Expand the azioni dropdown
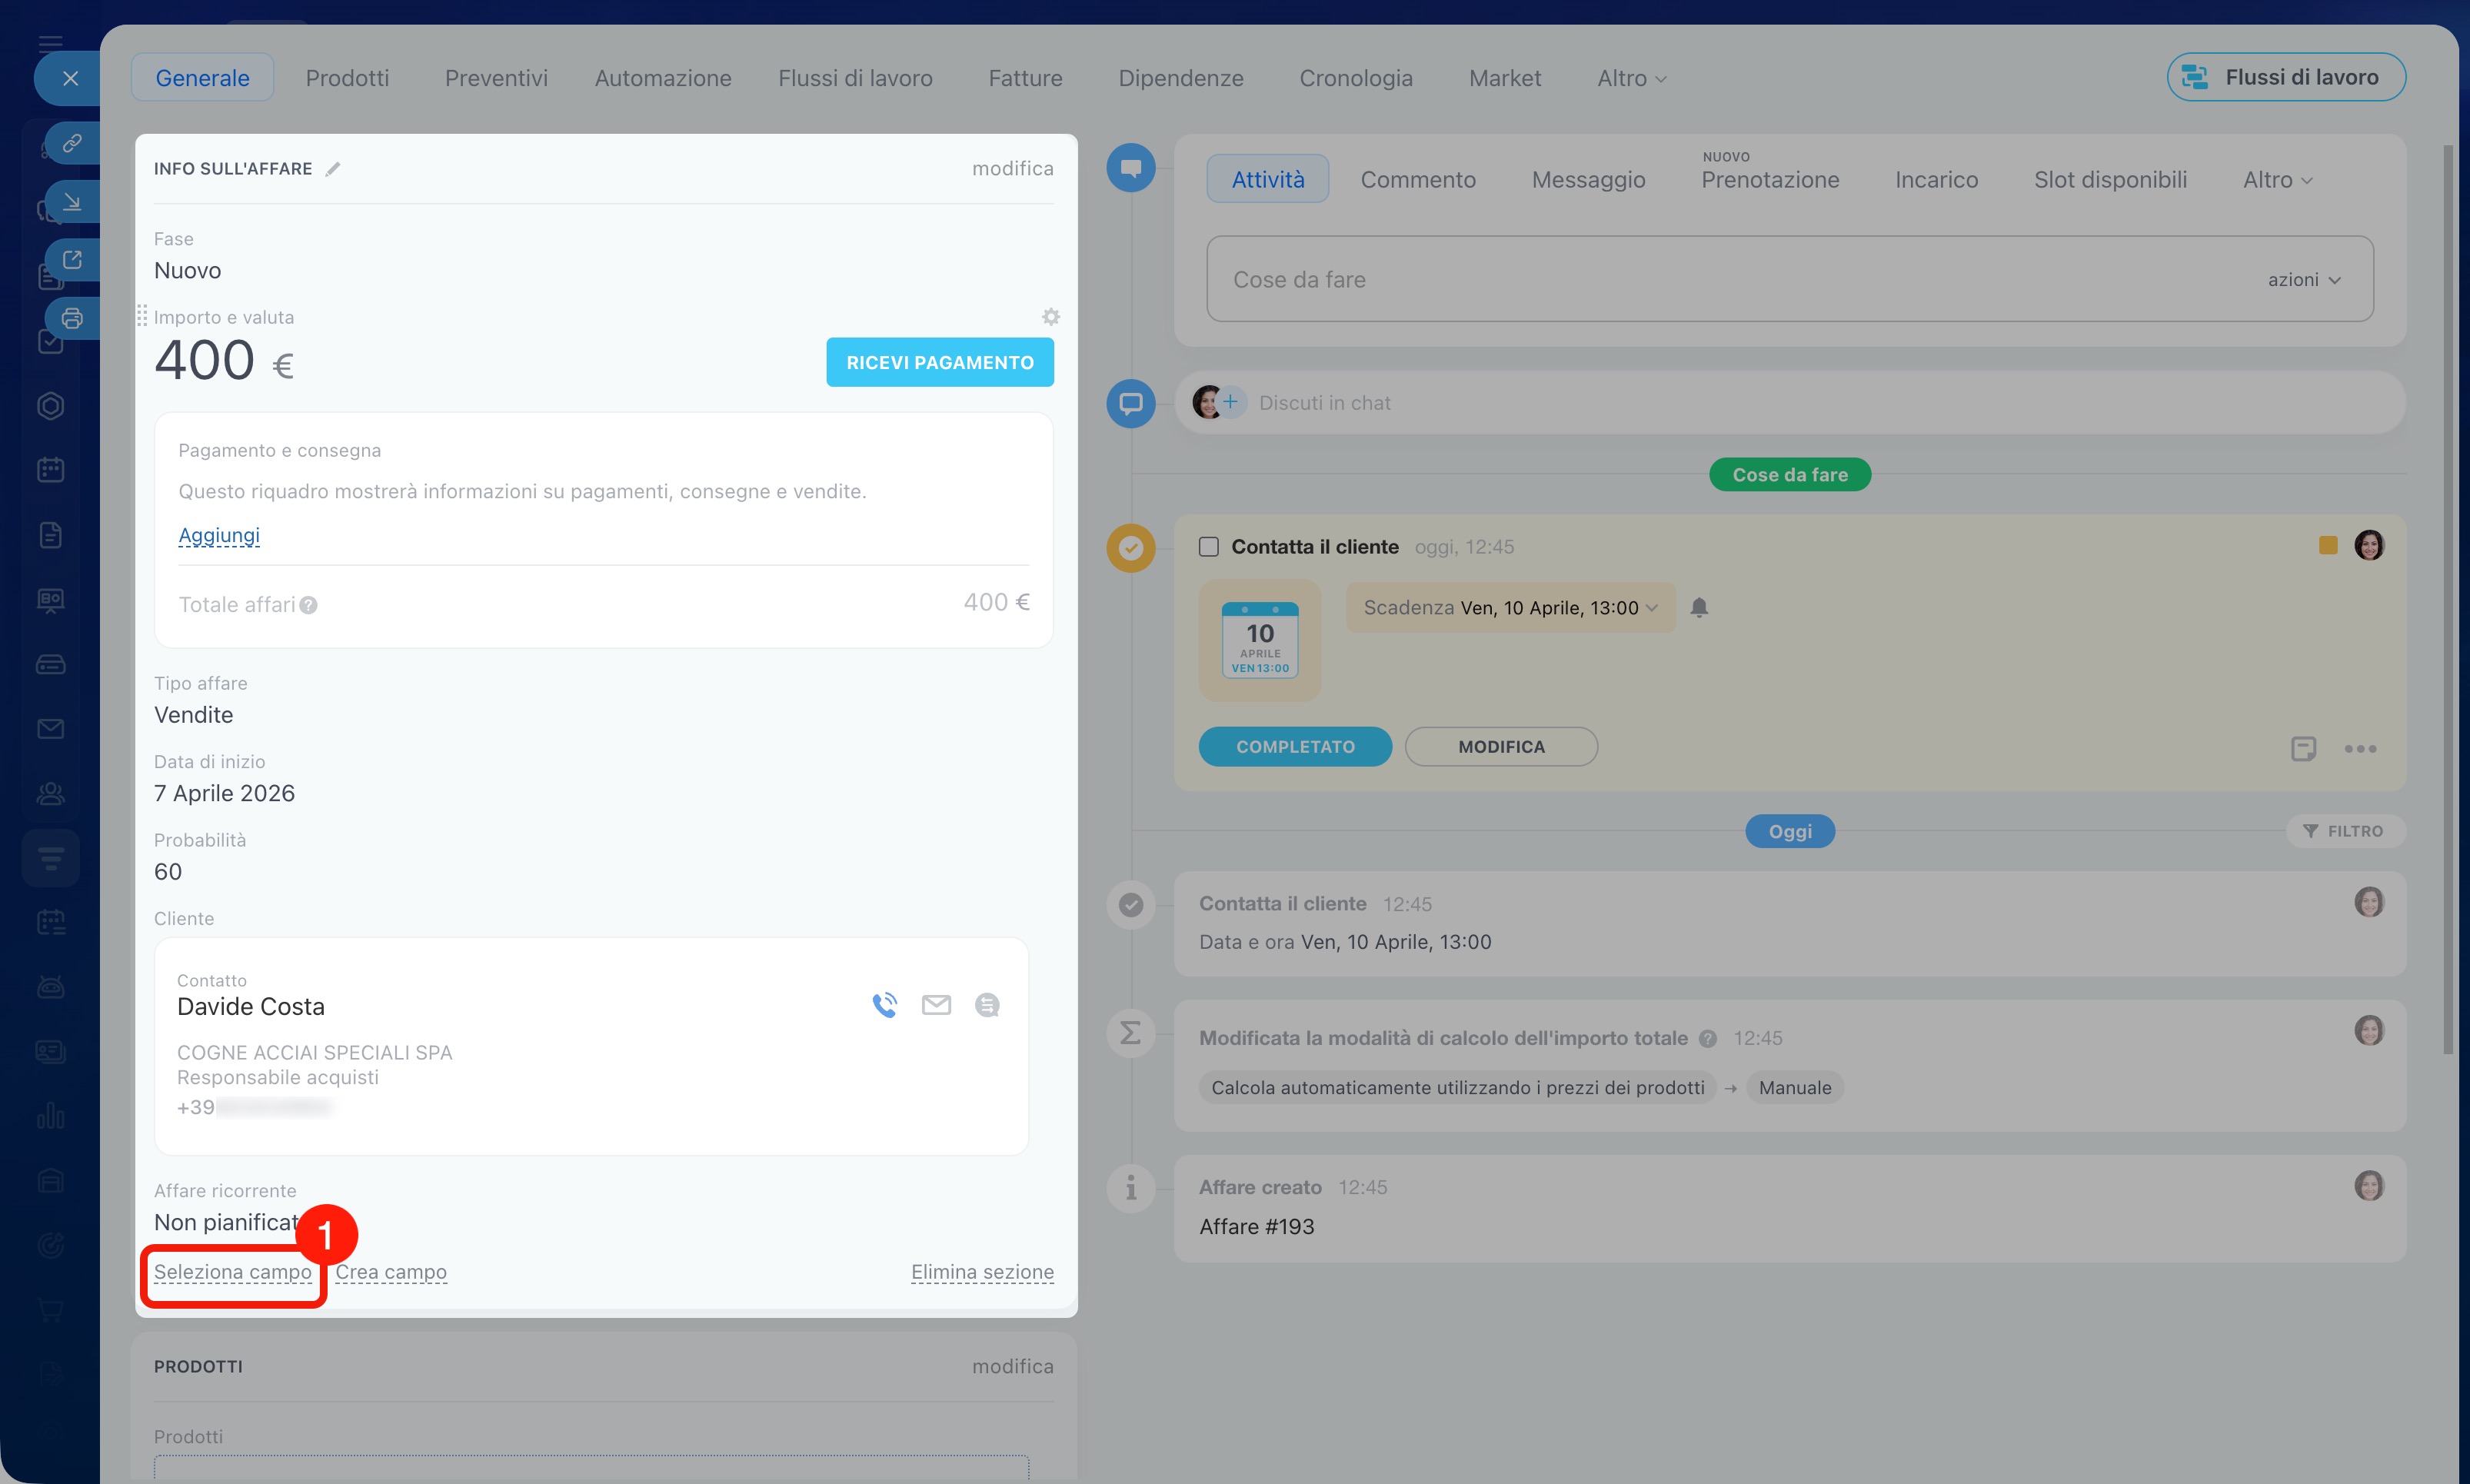The image size is (2470, 1484). click(x=2304, y=280)
